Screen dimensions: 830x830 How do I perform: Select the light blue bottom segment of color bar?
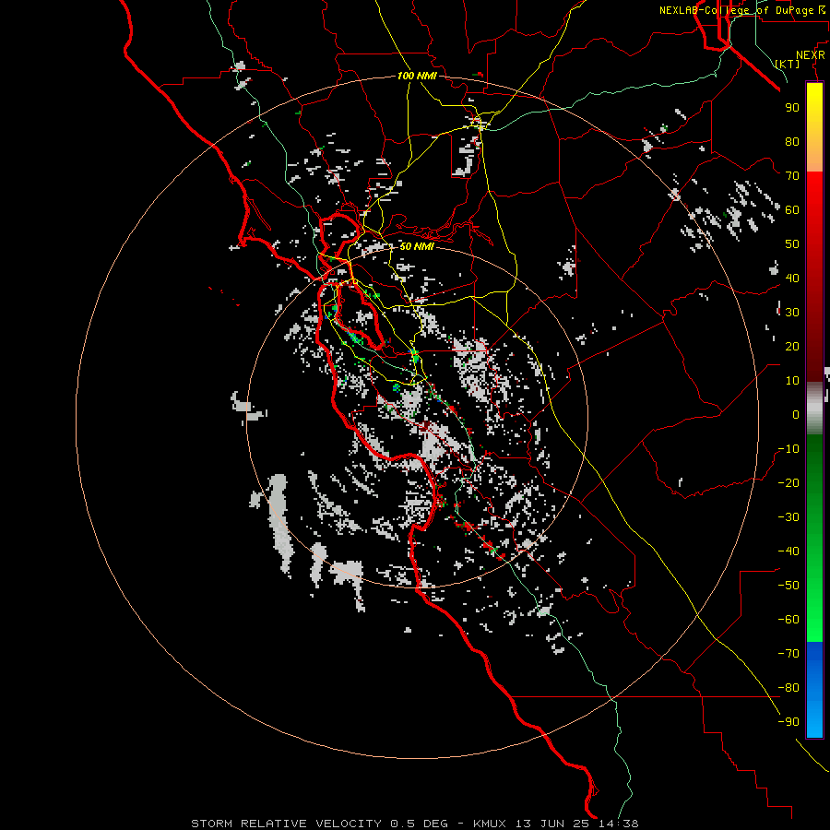[814, 715]
